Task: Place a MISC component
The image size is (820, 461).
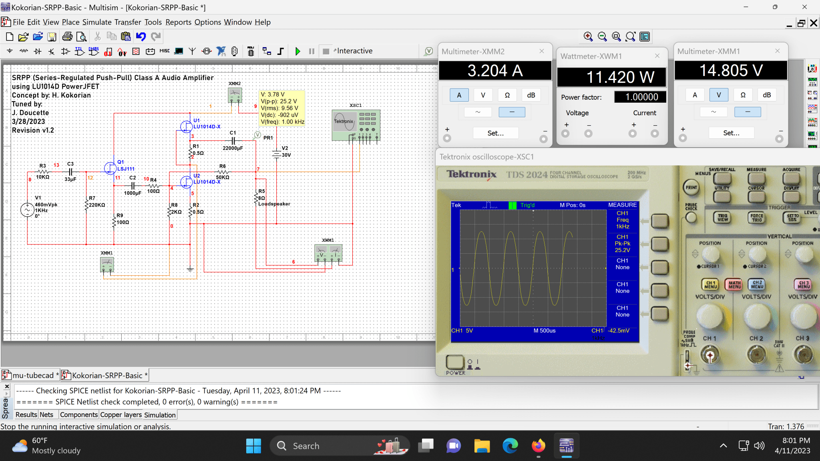Action: 165,51
